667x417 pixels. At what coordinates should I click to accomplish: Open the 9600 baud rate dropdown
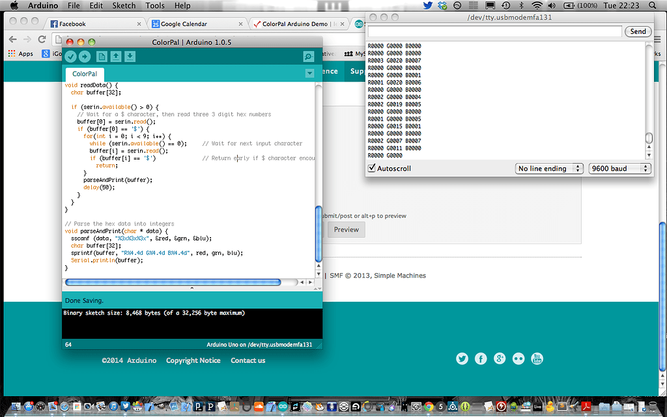click(619, 168)
